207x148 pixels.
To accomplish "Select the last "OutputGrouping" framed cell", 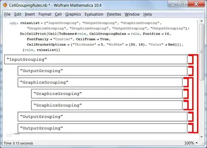I will (103, 128).
